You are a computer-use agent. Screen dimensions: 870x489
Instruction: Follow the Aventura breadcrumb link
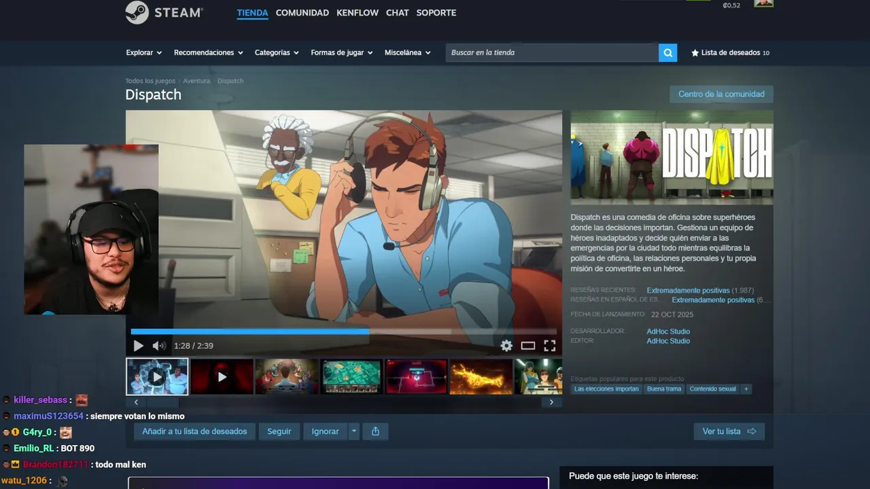click(x=196, y=81)
